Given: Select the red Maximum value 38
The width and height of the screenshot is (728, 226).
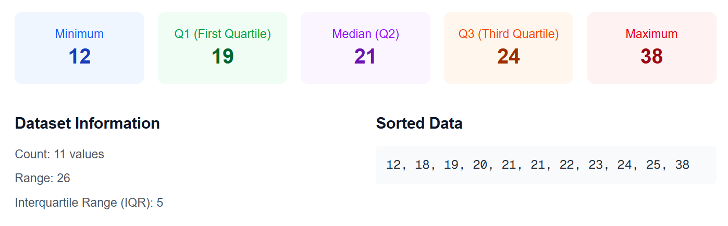Looking at the screenshot, I should pos(651,56).
